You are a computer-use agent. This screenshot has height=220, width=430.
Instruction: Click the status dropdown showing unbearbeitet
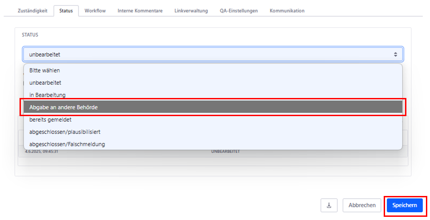[213, 54]
